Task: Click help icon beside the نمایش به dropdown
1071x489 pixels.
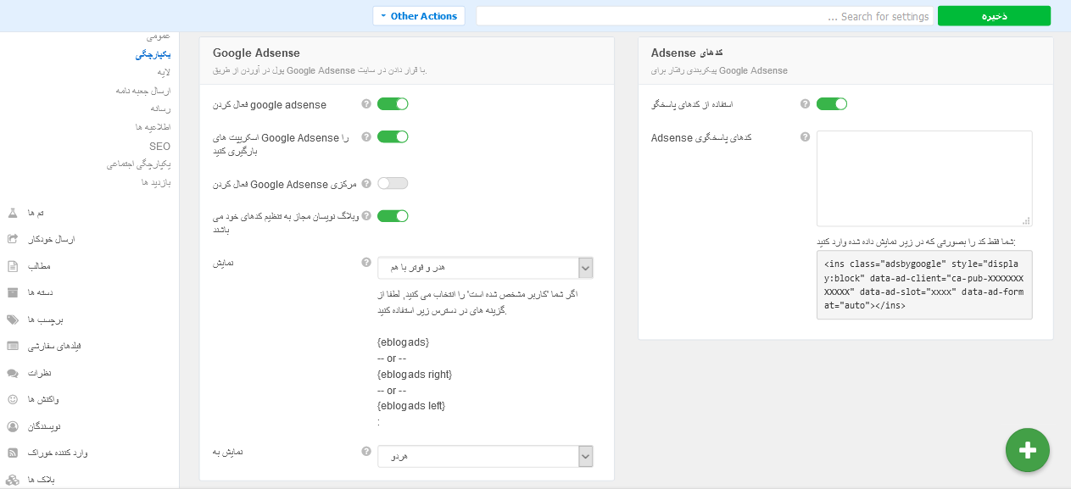Action: (366, 452)
